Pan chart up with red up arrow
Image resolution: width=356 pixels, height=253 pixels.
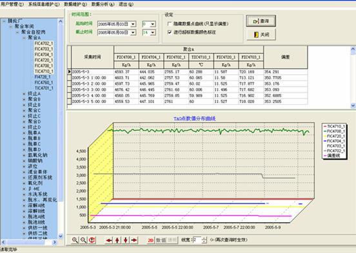point(117,240)
